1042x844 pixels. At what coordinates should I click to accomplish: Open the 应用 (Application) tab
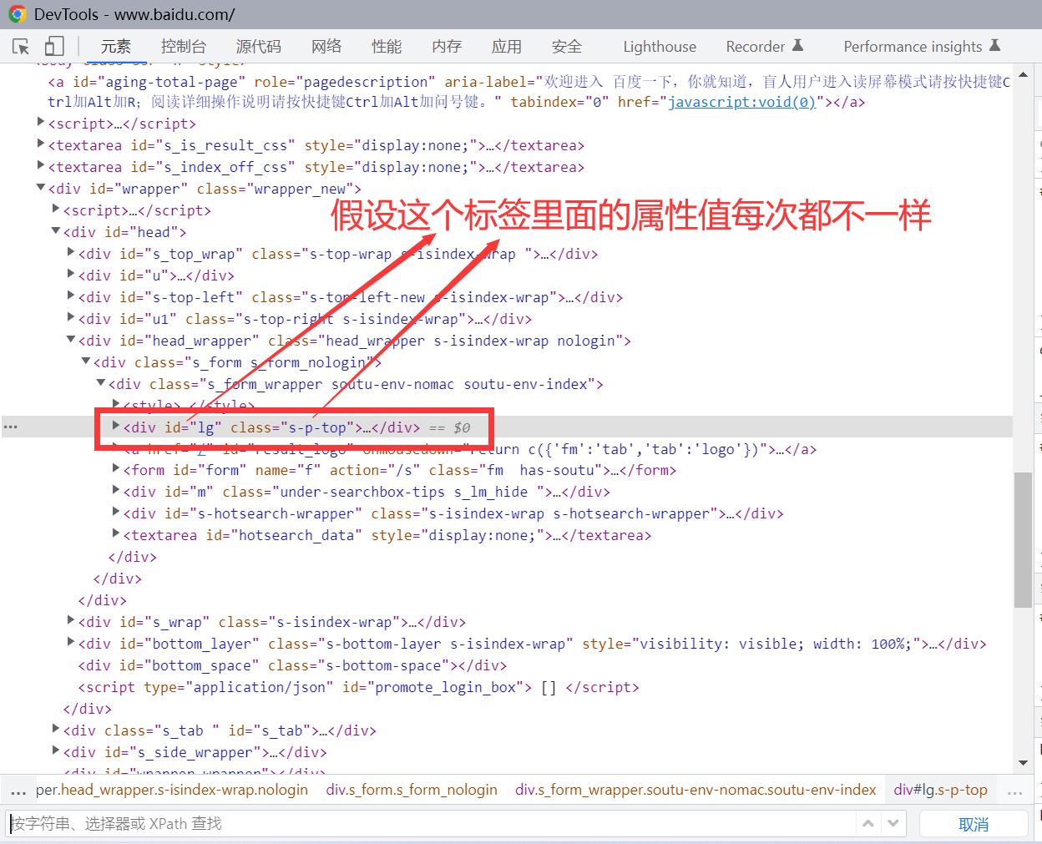(507, 47)
